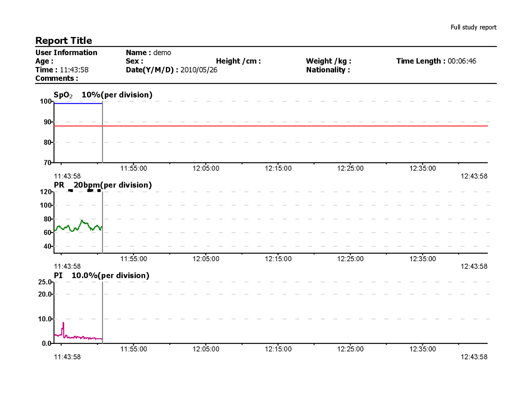532x399 pixels.
Task: Click the Report Title heading
Action: pos(64,41)
